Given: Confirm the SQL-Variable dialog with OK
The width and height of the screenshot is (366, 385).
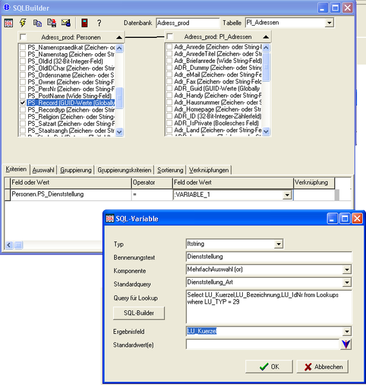Looking at the screenshot, I should 269,366.
